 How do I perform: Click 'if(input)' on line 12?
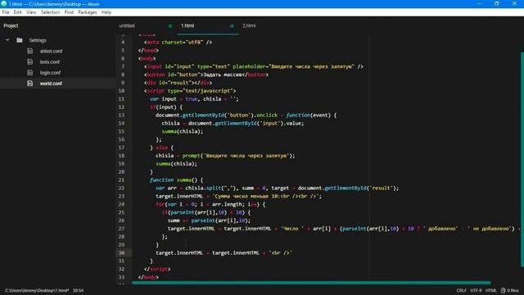[x=163, y=107]
